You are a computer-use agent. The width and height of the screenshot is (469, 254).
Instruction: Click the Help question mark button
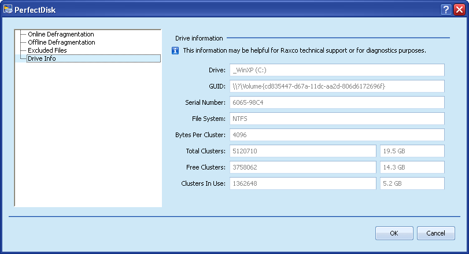click(446, 10)
